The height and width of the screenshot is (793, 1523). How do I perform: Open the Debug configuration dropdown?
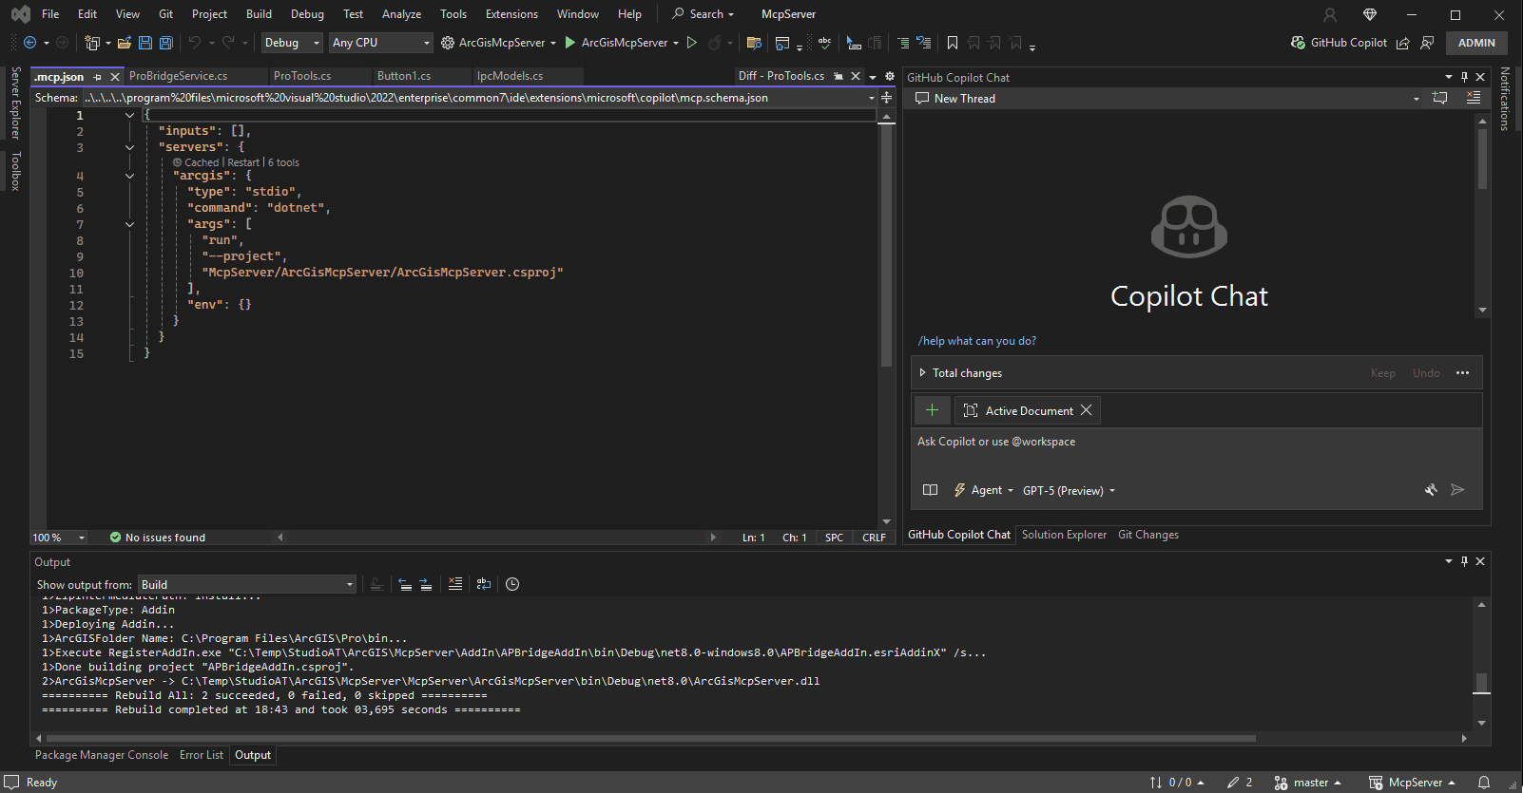click(292, 43)
